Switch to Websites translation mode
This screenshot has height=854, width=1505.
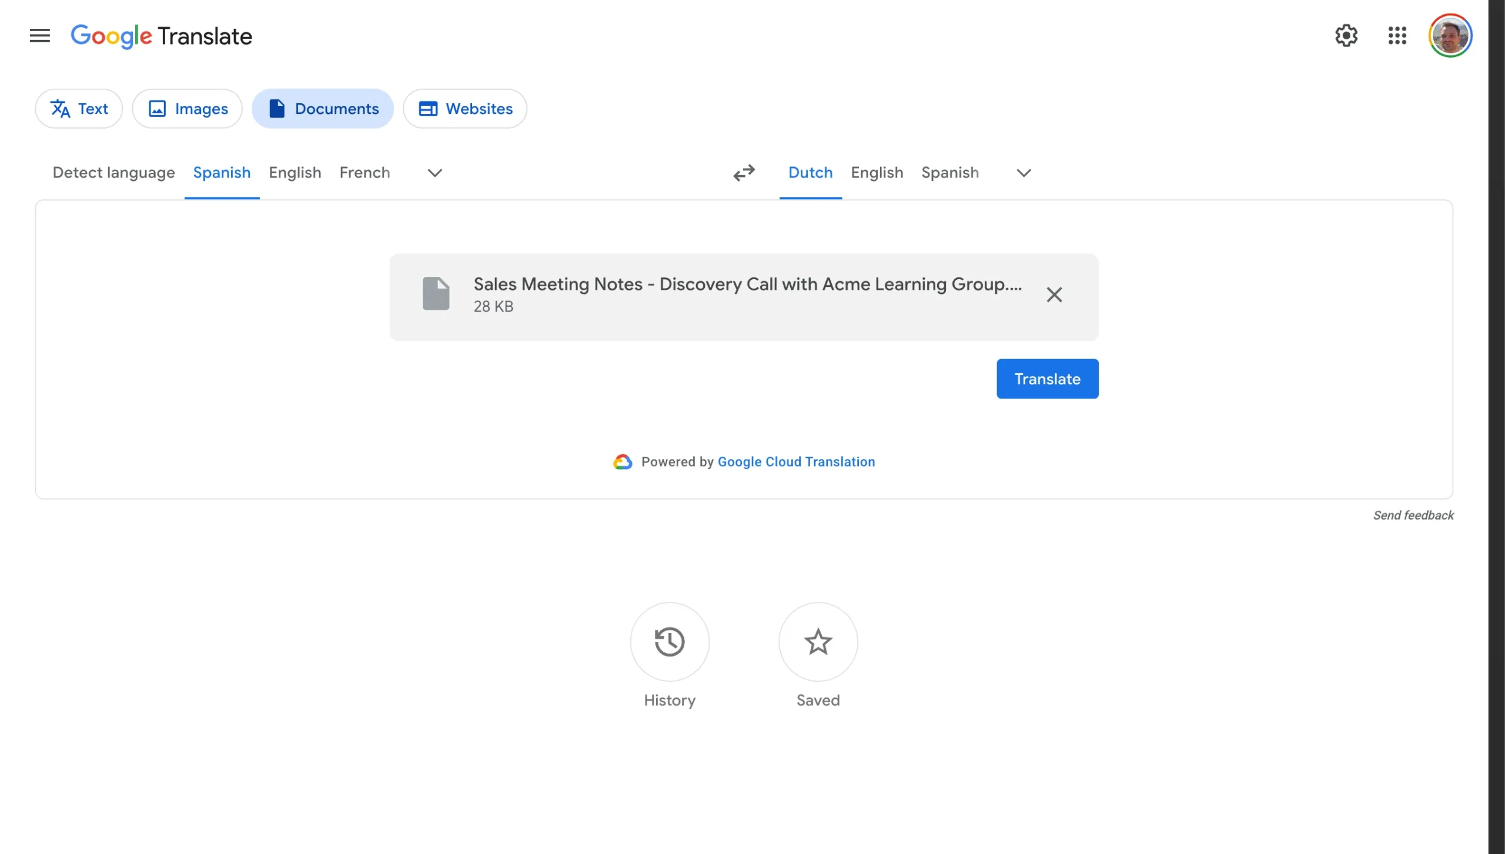click(464, 109)
